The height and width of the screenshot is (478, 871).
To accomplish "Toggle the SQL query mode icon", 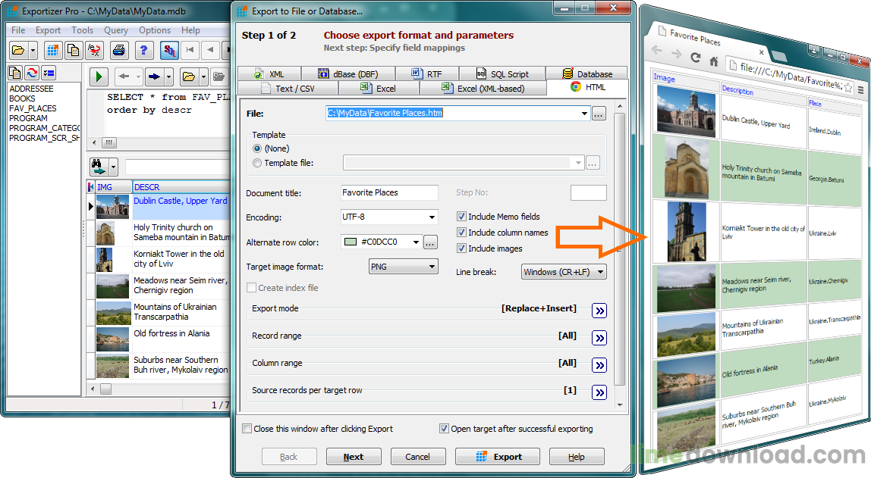I will (x=168, y=49).
